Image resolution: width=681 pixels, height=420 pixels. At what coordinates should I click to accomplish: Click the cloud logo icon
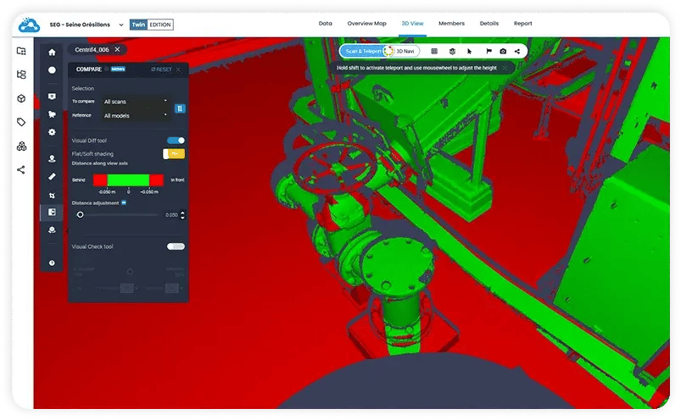tap(29, 25)
